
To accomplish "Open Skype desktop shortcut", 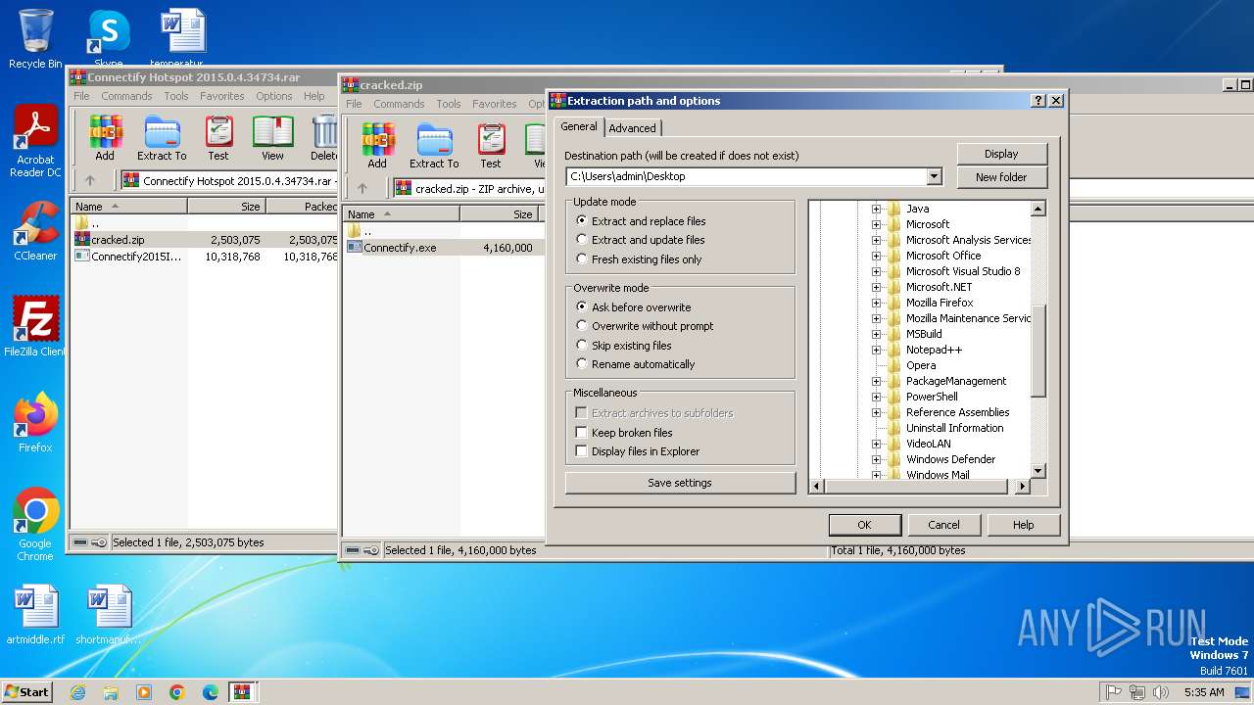I will (108, 39).
